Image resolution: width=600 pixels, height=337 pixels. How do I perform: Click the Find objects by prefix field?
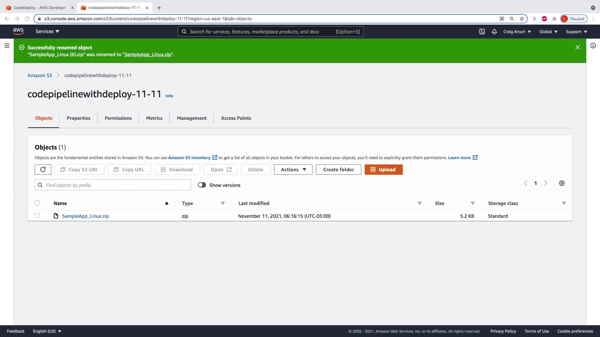click(x=116, y=185)
